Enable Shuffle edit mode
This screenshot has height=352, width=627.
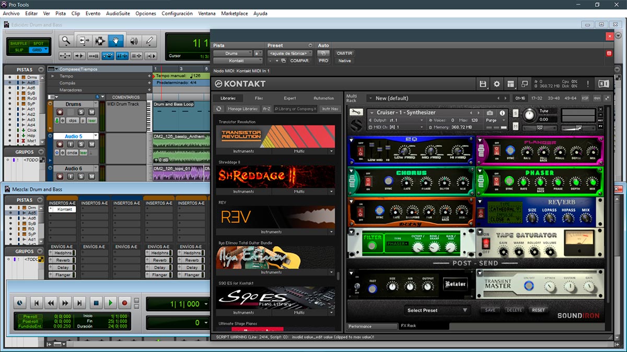coord(18,43)
